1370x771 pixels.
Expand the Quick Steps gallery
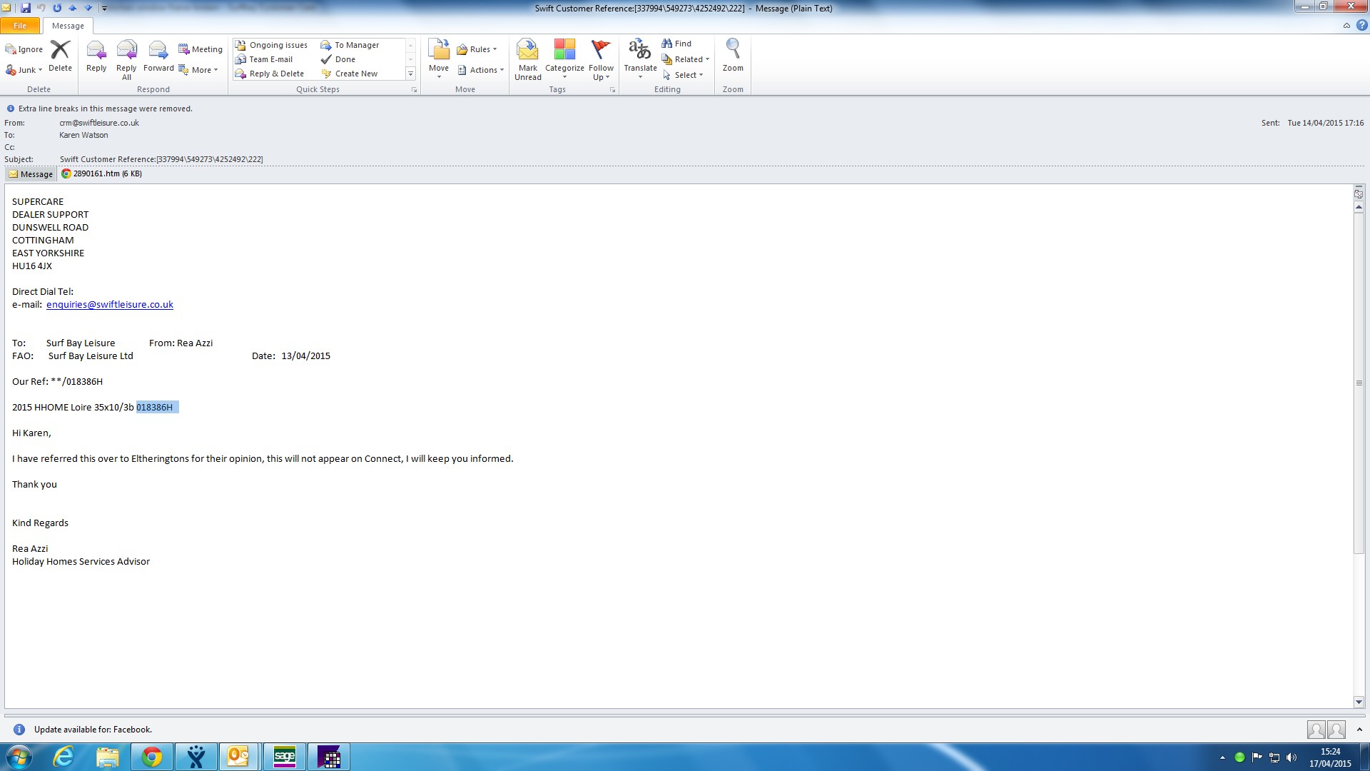(x=410, y=74)
